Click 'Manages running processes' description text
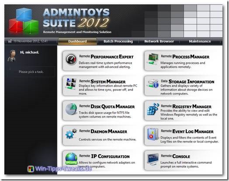Screen dimensions: 229x181 pos(183,65)
